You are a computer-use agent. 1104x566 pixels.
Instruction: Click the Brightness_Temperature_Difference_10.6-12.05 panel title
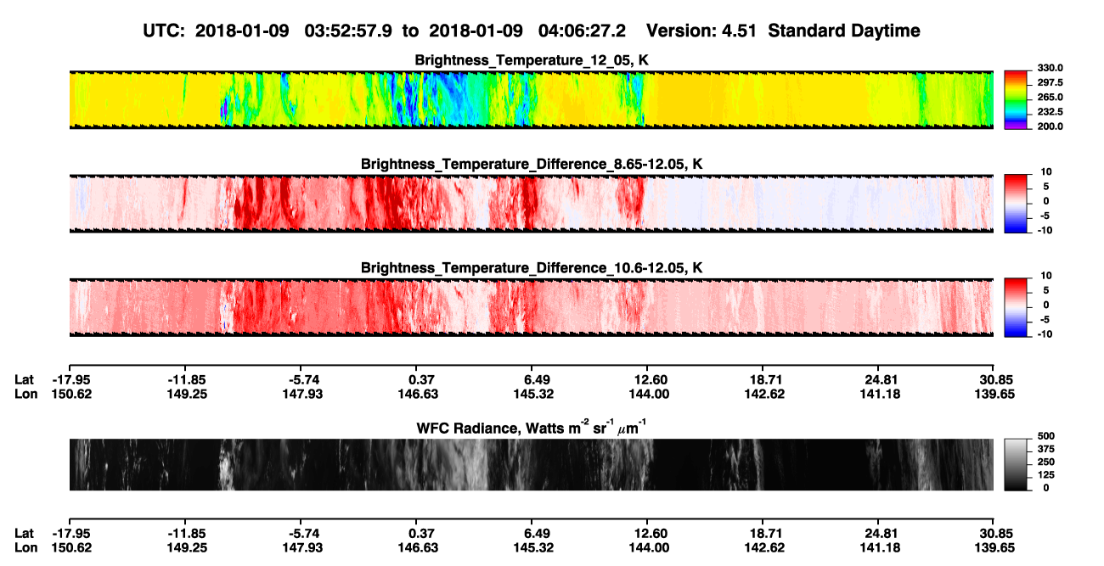tap(532, 267)
